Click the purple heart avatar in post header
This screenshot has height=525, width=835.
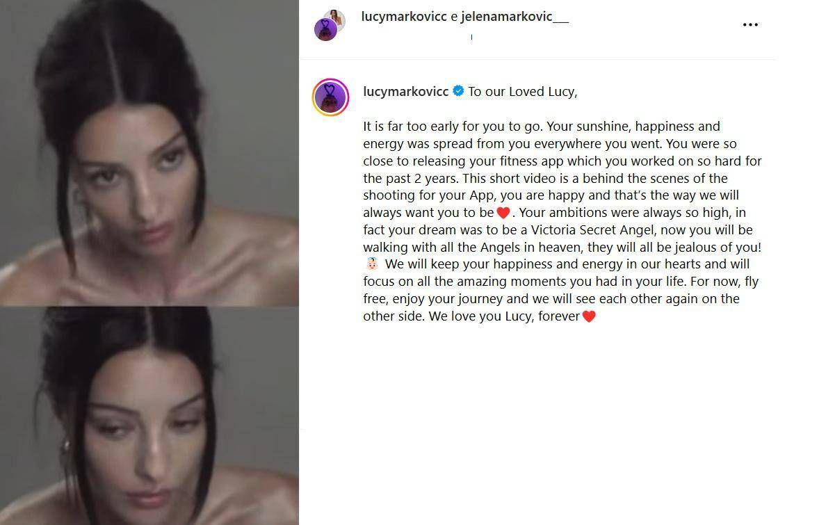[325, 30]
